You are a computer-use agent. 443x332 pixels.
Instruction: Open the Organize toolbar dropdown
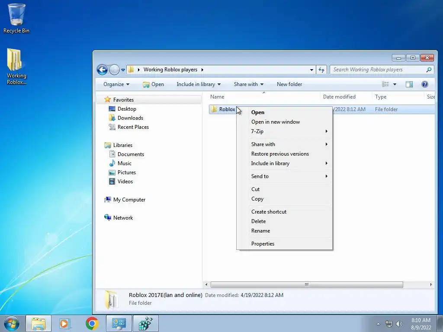(116, 84)
